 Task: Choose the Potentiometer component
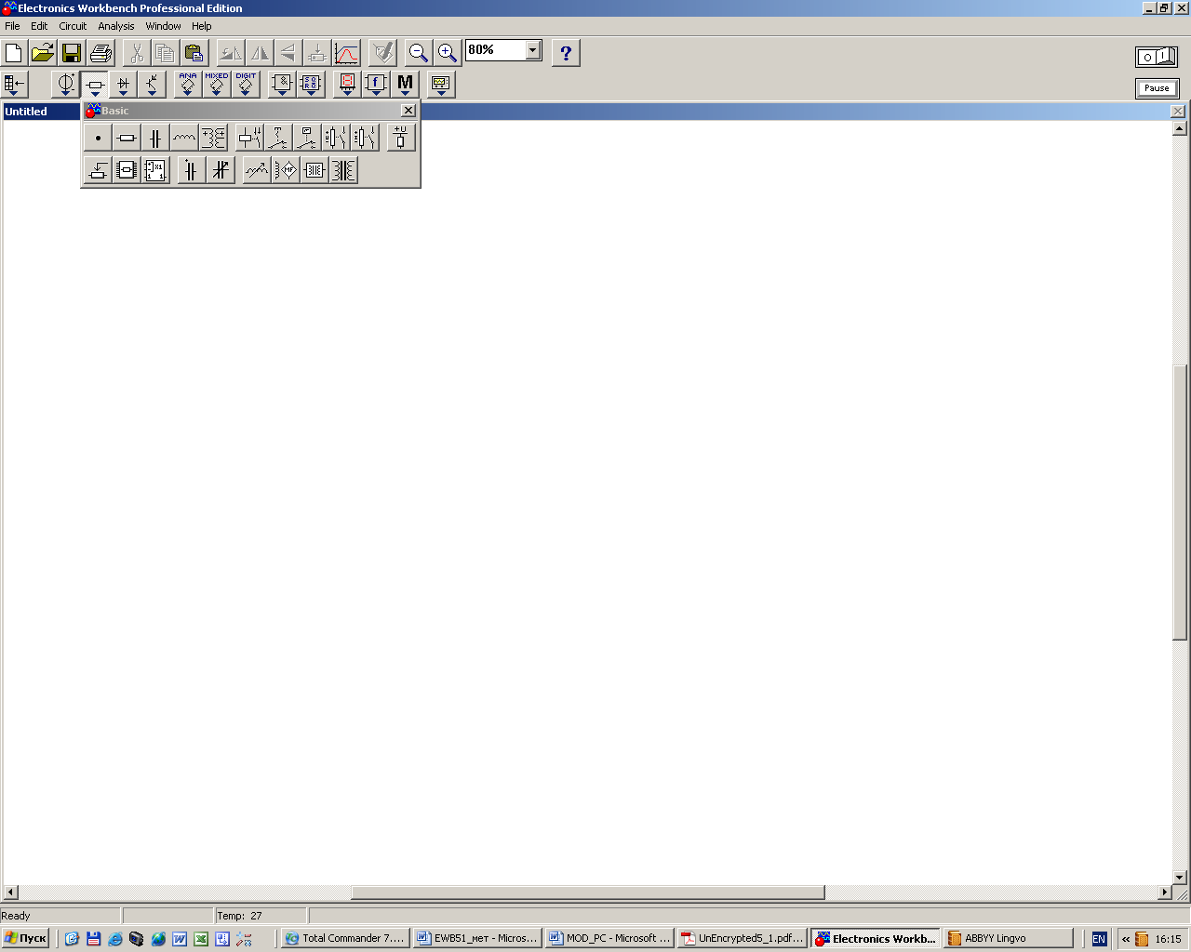click(98, 170)
